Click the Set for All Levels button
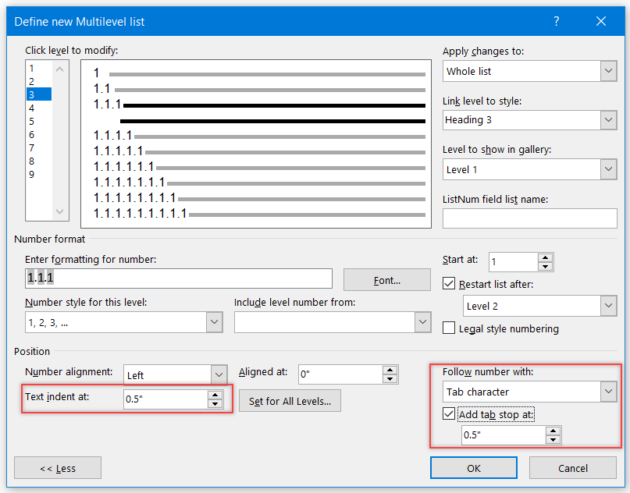Screen dimensions: 630x493 point(290,401)
